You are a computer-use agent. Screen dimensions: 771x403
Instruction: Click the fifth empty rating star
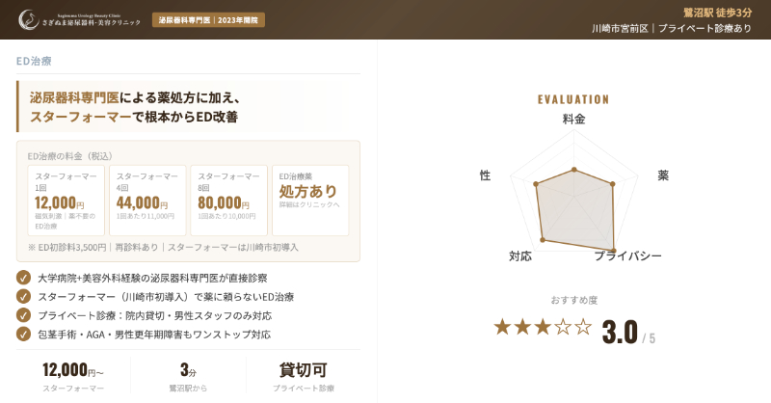point(583,327)
